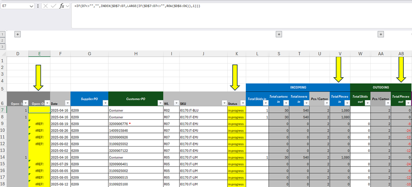412x187 pixels.
Task: Open the Name Box dropdown arrow
Action: coord(31,6)
